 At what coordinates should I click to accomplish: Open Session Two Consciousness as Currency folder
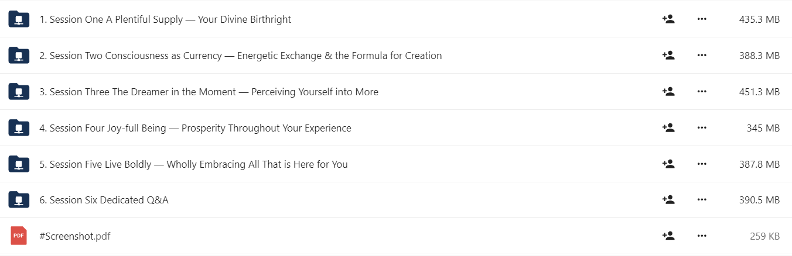click(x=241, y=56)
